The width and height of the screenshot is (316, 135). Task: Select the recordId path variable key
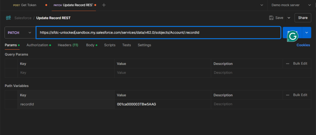point(66,104)
